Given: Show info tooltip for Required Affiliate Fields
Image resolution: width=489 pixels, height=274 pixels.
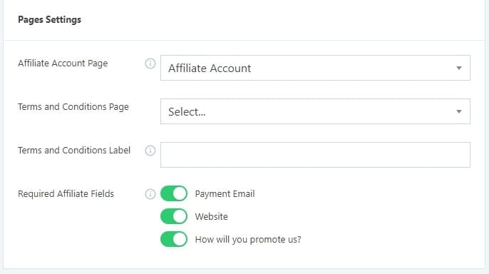Looking at the screenshot, I should tap(150, 194).
